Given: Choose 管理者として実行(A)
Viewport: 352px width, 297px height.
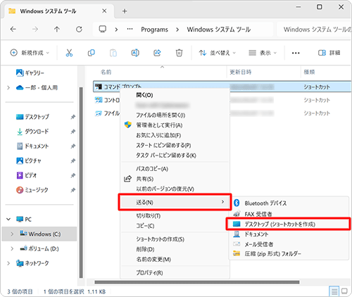Looking at the screenshot, I should point(175,125).
